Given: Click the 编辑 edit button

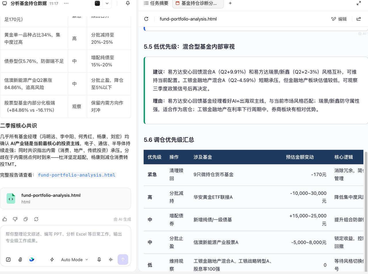Looking at the screenshot, I should 339,19.
